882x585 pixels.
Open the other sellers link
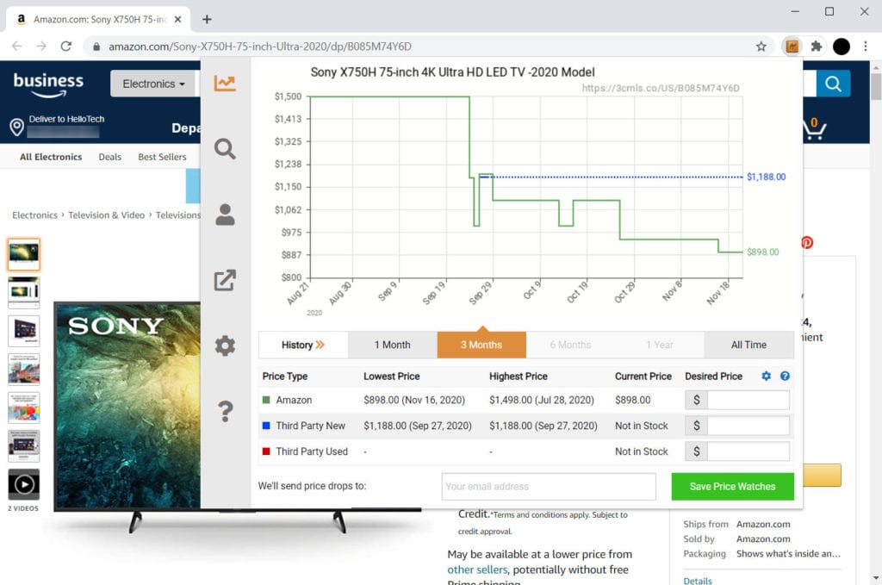[477, 569]
